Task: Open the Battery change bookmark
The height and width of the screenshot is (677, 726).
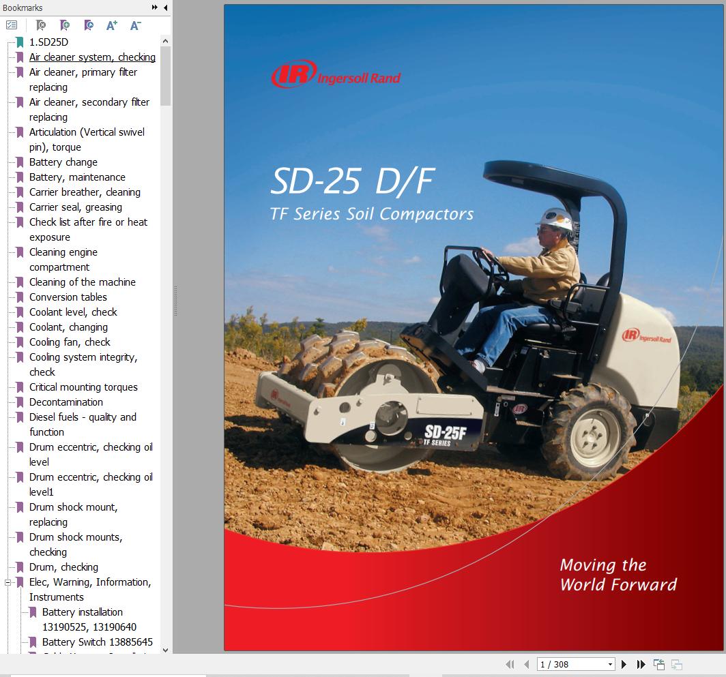Action: [x=63, y=162]
